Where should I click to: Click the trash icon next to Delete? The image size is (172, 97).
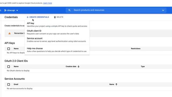click(x=55, y=17)
